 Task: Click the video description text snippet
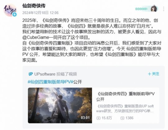125,109
